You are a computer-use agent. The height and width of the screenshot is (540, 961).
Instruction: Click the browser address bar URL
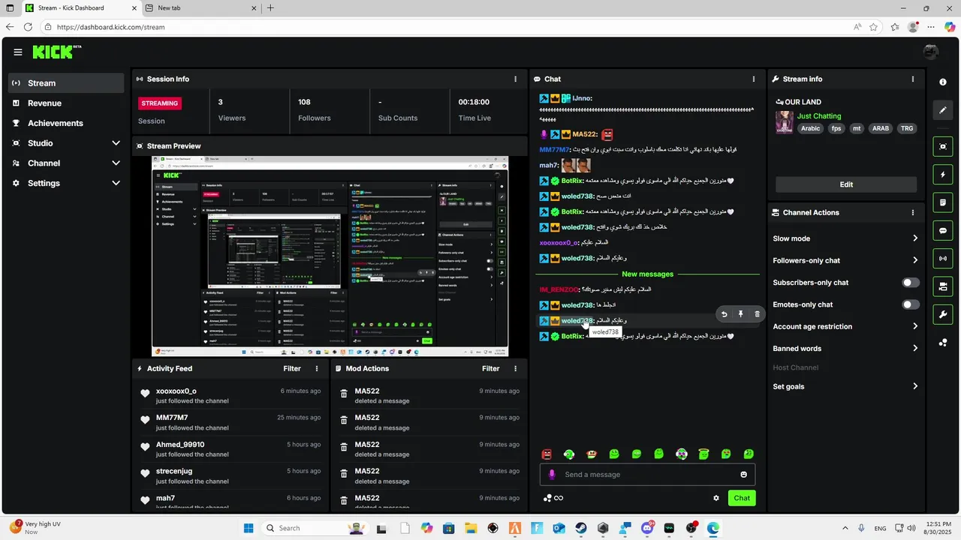[110, 27]
